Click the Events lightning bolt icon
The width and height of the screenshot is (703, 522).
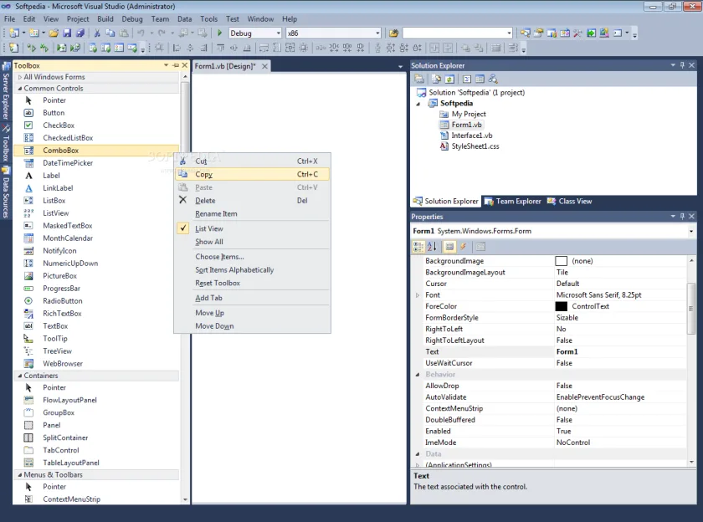463,247
